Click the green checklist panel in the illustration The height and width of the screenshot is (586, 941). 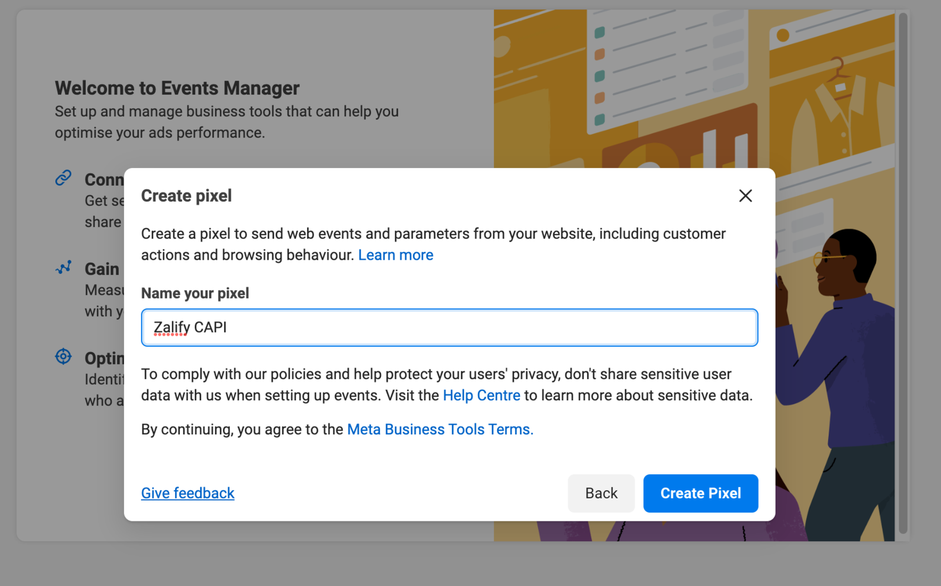tap(653, 65)
